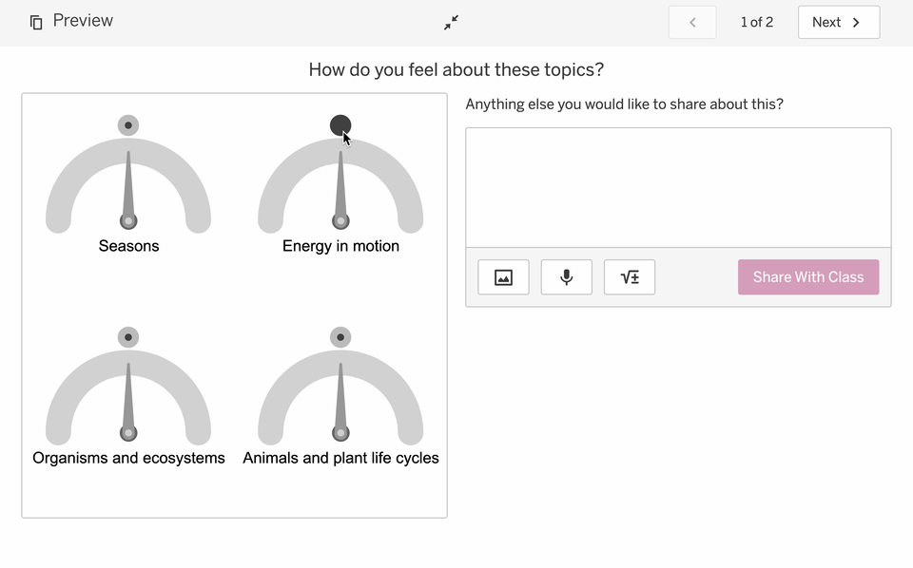Open the math equation editor

click(x=630, y=277)
